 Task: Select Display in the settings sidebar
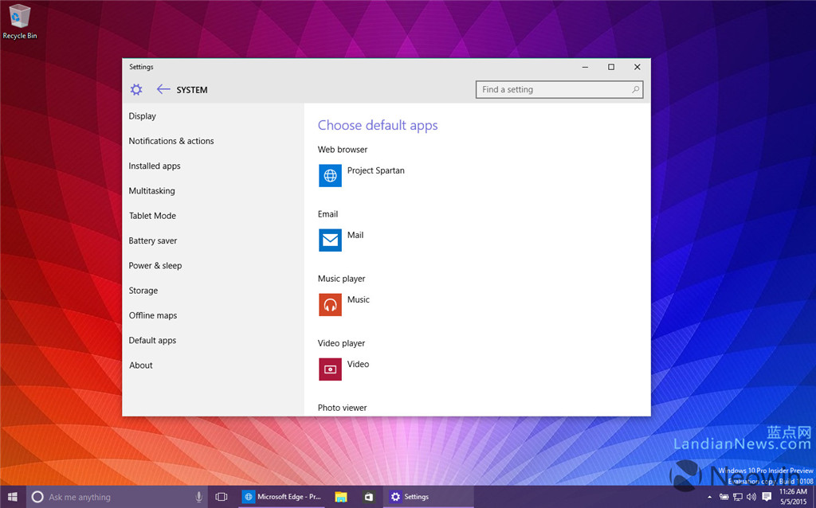142,115
